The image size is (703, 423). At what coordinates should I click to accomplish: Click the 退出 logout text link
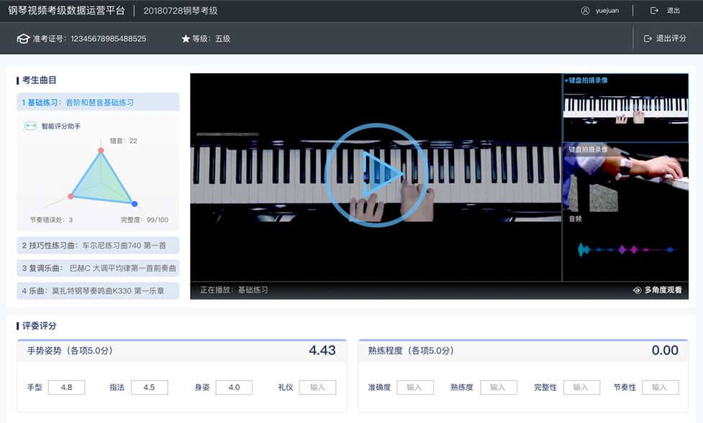pyautogui.click(x=673, y=11)
